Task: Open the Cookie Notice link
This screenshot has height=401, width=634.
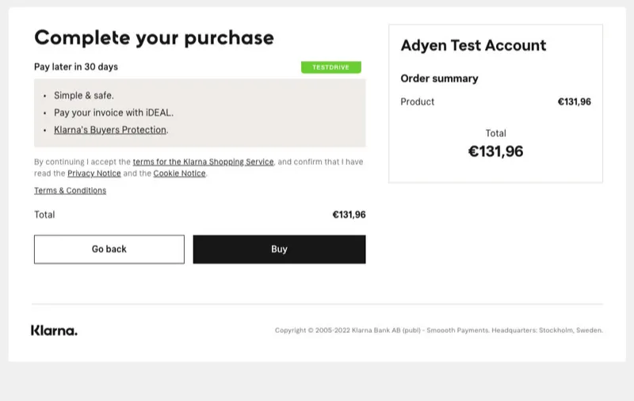Action: click(x=180, y=174)
